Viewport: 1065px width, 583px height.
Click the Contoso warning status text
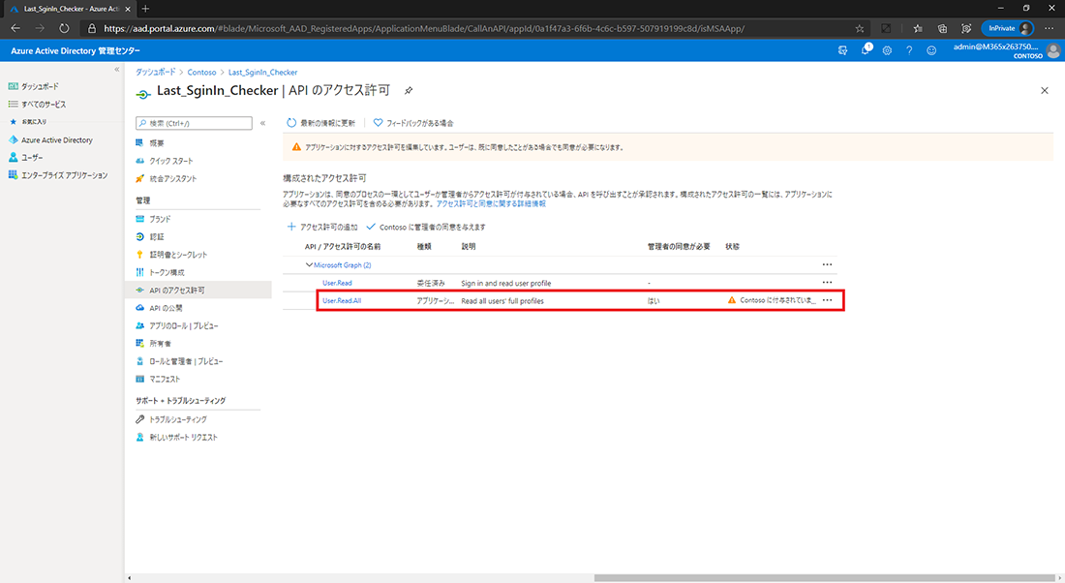pos(777,299)
